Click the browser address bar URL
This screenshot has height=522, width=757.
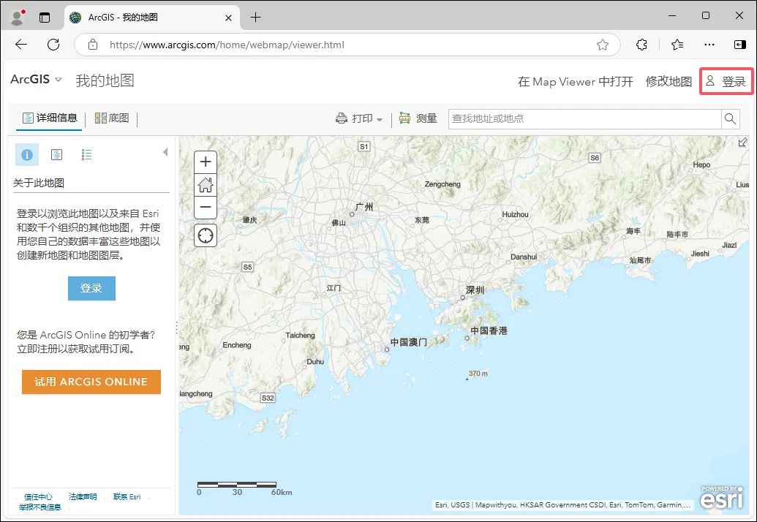pyautogui.click(x=227, y=45)
